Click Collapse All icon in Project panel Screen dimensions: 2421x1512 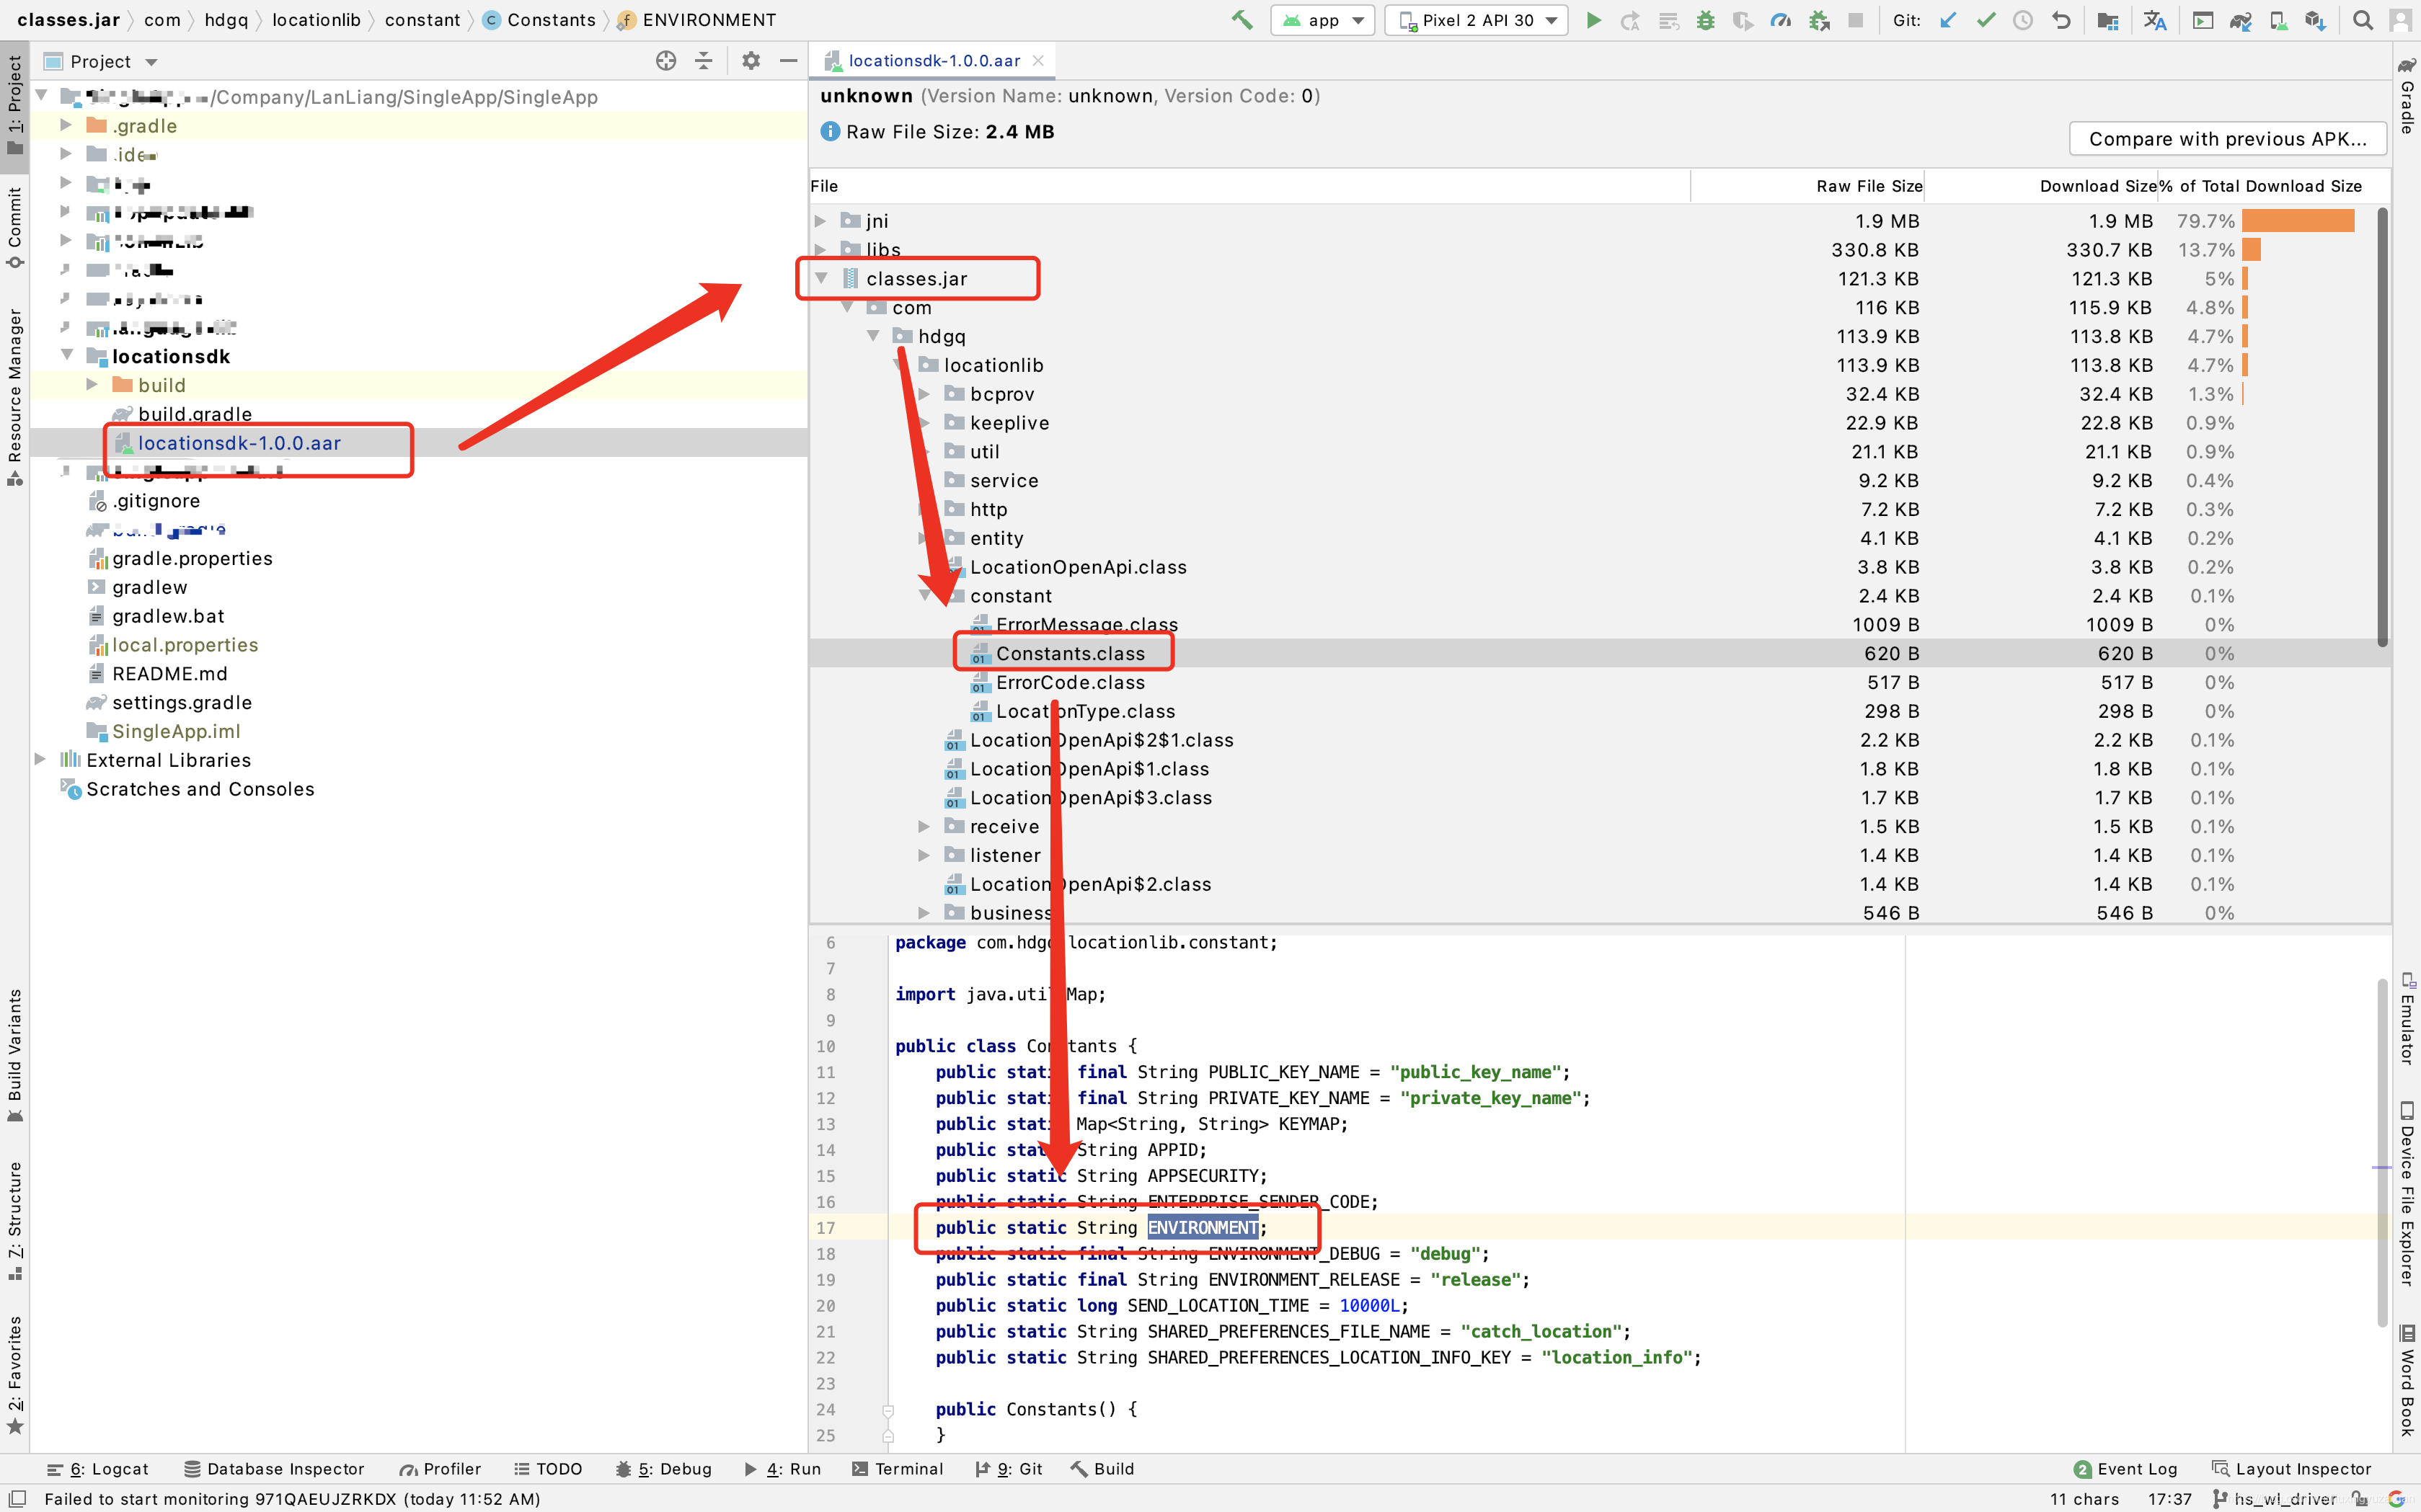[703, 61]
